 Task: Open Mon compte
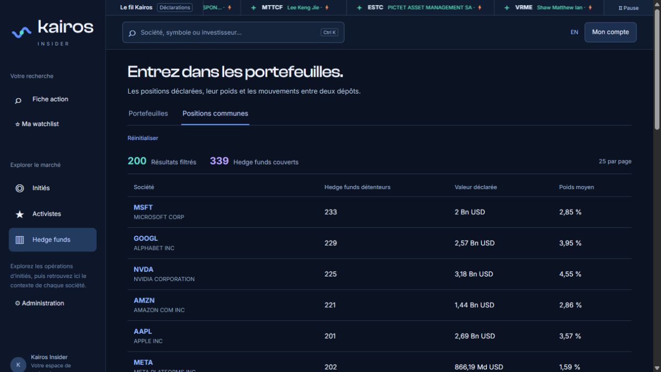(x=610, y=32)
